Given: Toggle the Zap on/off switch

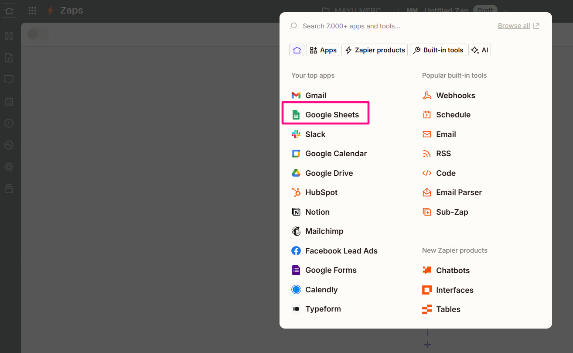Looking at the screenshot, I should (38, 34).
